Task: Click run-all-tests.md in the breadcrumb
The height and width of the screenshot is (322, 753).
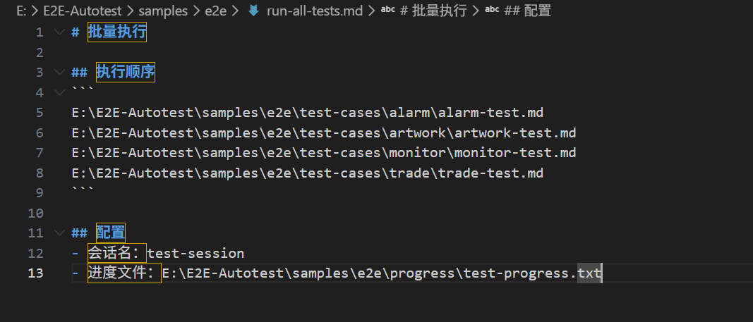Action: (315, 11)
